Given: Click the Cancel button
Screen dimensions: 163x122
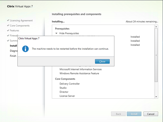Looking at the screenshot, I should point(151,114).
